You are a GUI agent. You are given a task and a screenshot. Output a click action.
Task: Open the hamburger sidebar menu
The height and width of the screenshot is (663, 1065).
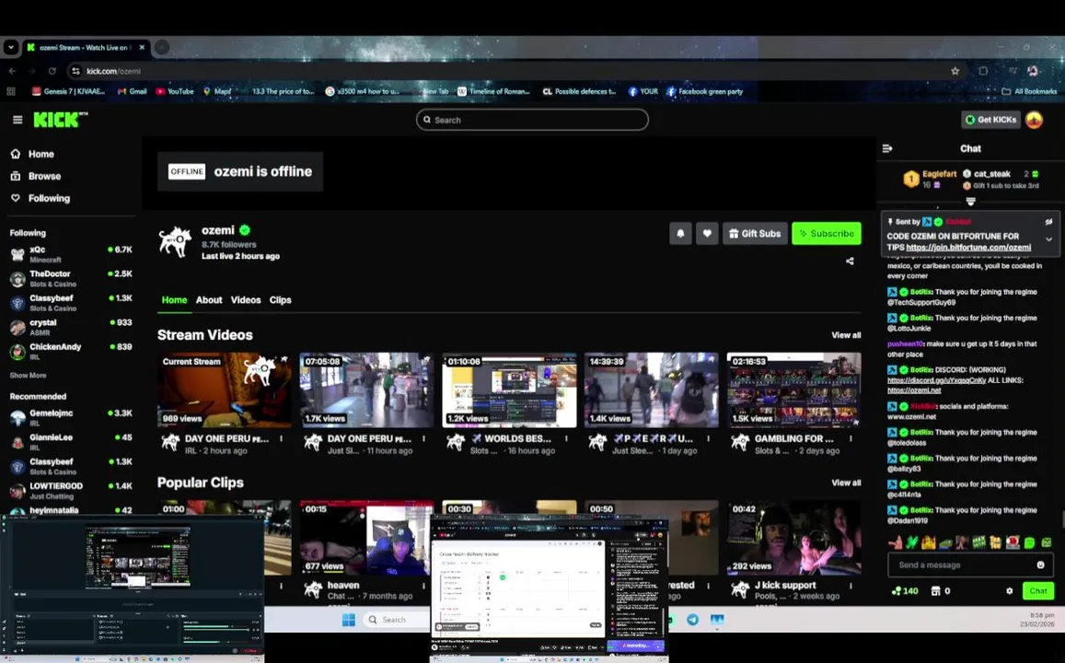point(17,120)
